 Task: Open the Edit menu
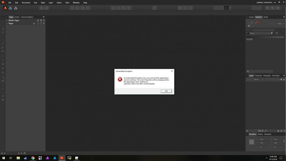pyautogui.click(x=16, y=3)
